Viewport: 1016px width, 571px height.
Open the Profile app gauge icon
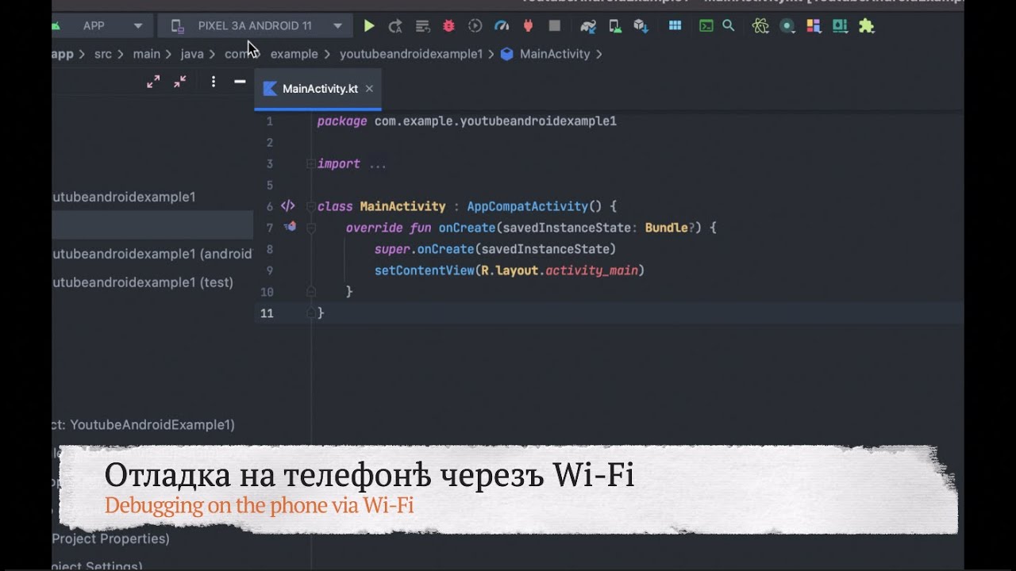502,26
